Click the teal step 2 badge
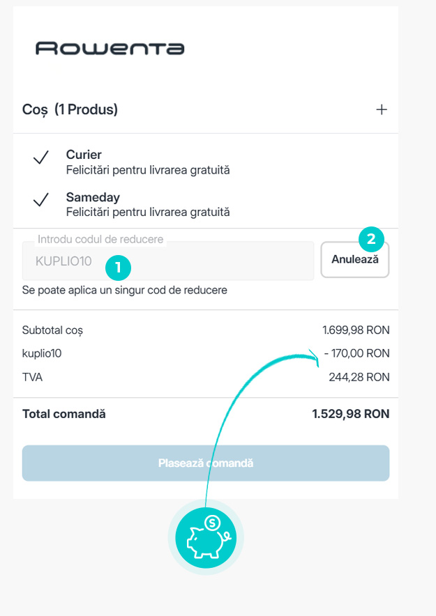Screen dimensions: 436x616 click(x=371, y=240)
